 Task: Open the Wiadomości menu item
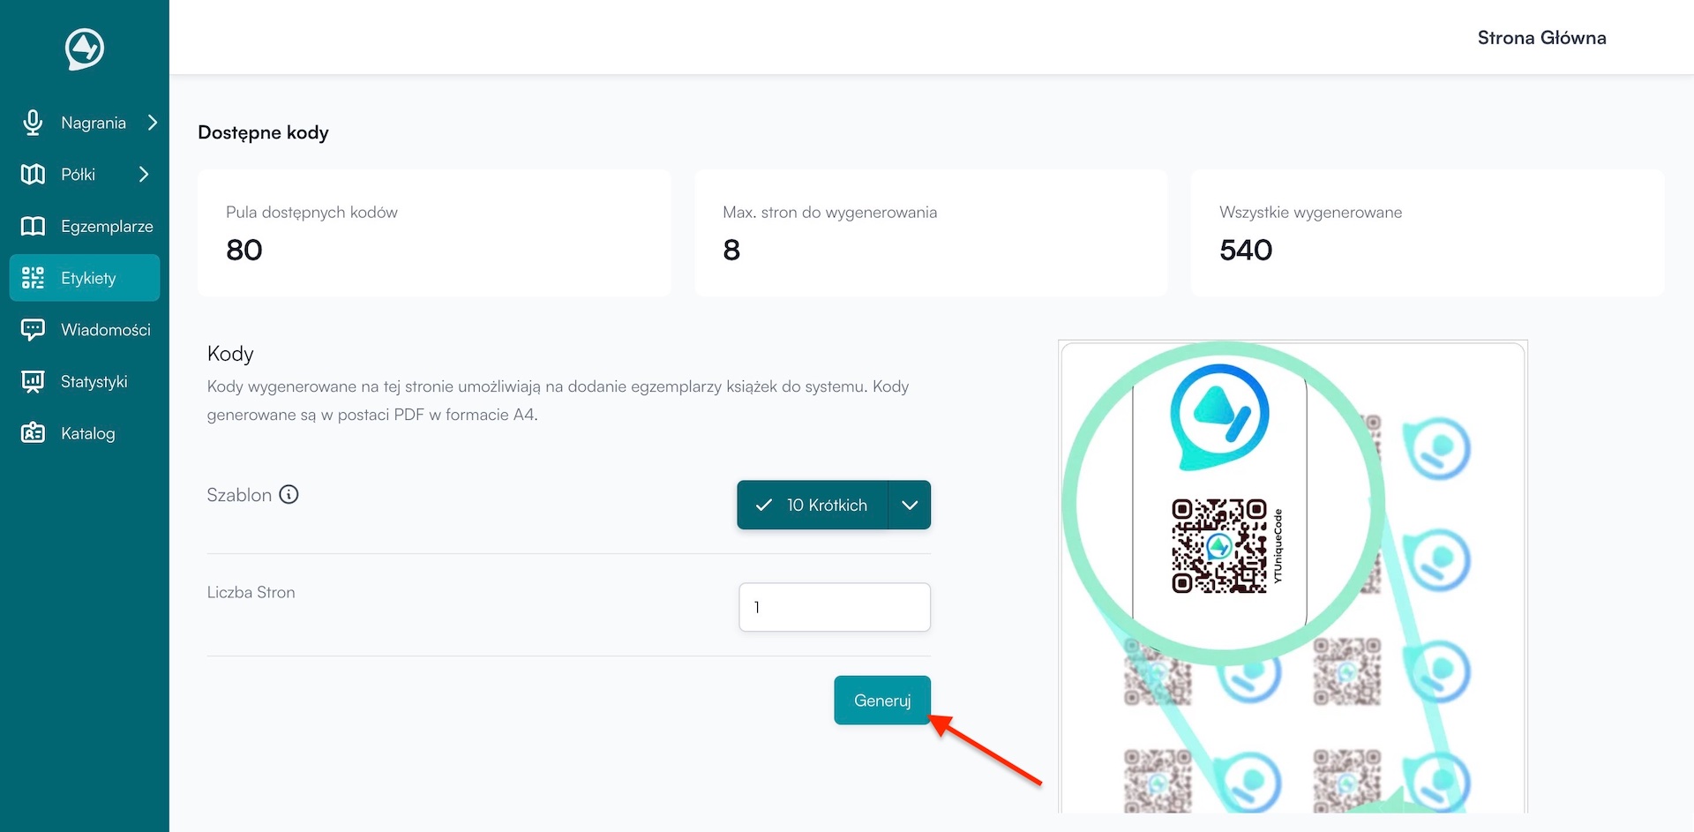105,330
